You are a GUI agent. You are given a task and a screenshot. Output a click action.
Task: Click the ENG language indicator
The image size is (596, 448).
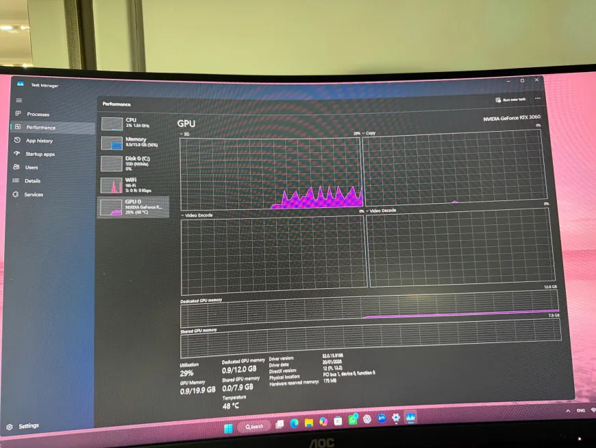coord(580,410)
